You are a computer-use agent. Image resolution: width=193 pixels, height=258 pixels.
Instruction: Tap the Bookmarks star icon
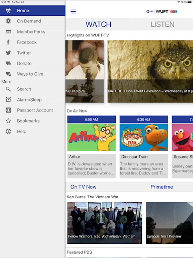coord(8,121)
